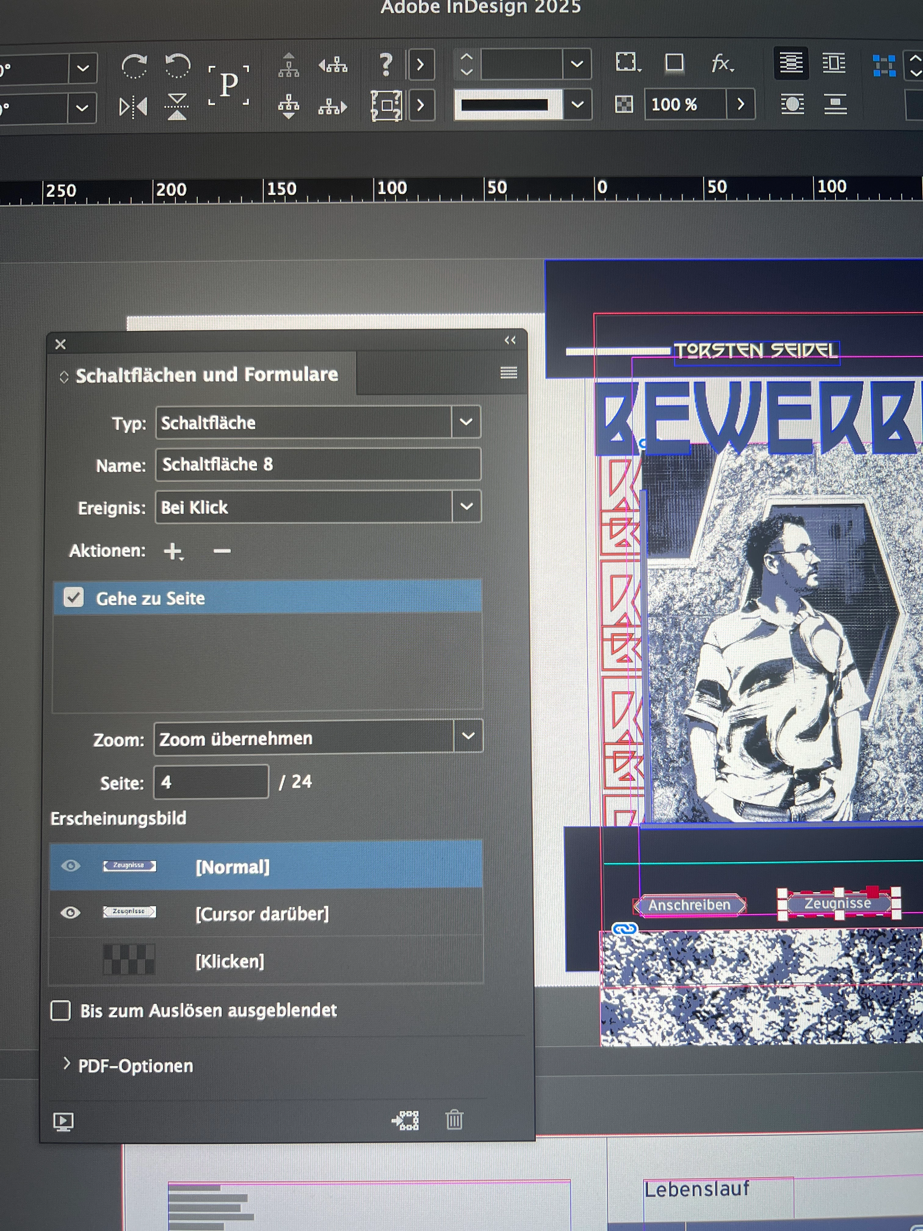Click convert to object icon in panel
923x1231 pixels.
coord(406,1120)
